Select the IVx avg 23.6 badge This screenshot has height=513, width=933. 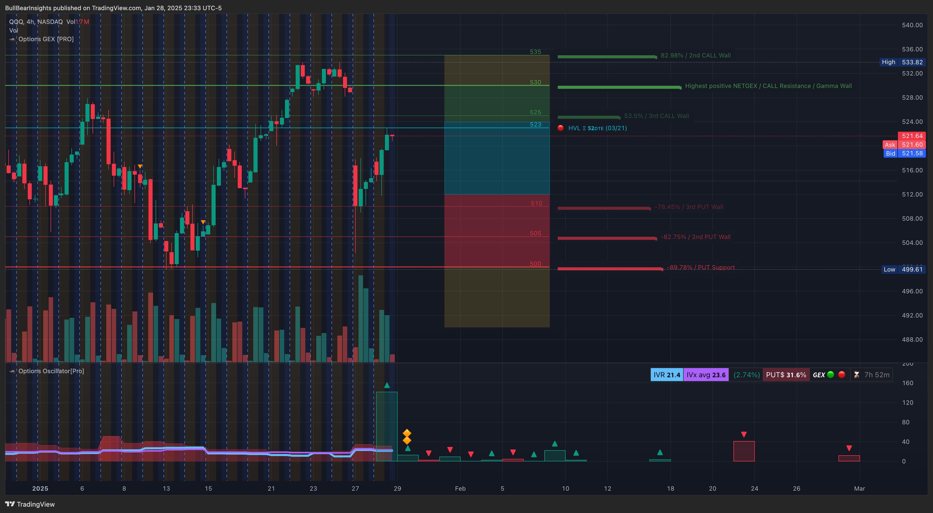[706, 375]
